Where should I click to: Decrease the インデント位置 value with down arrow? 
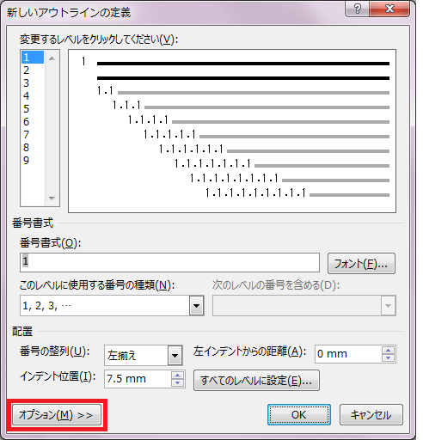click(x=178, y=382)
